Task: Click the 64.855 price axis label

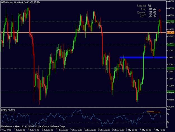Action: [x=171, y=1]
